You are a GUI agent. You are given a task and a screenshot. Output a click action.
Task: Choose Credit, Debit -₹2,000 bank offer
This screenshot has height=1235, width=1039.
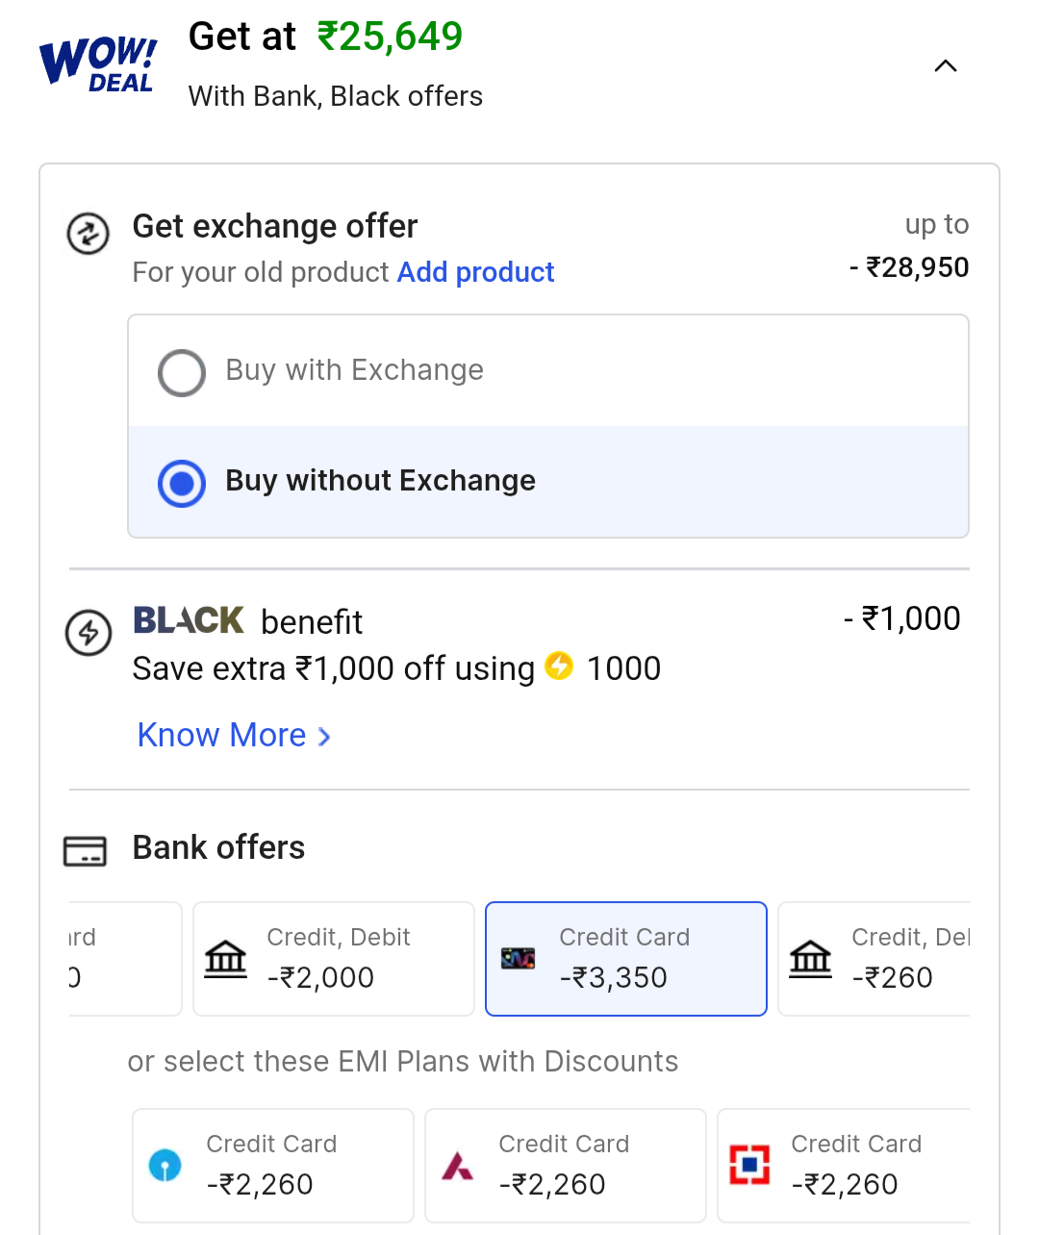(334, 959)
